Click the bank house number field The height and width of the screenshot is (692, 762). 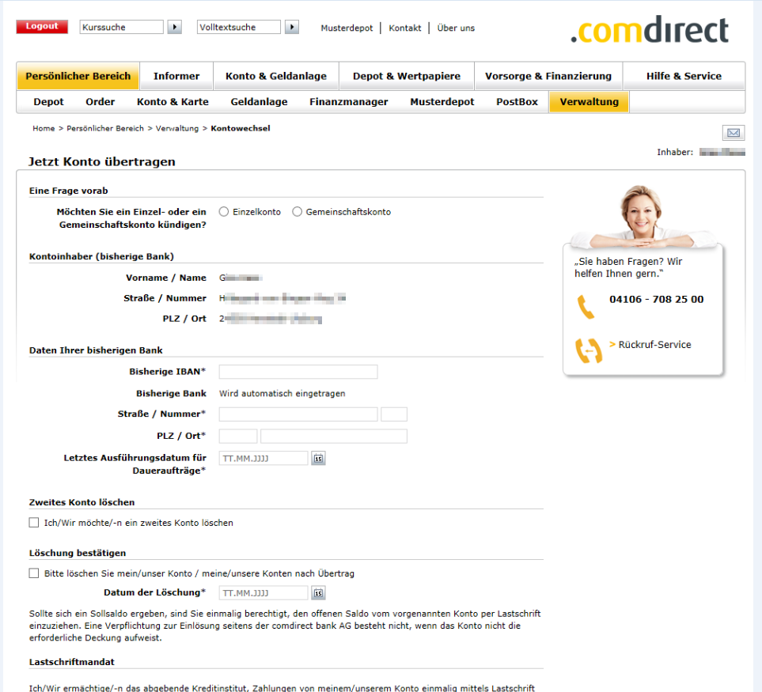tap(394, 414)
